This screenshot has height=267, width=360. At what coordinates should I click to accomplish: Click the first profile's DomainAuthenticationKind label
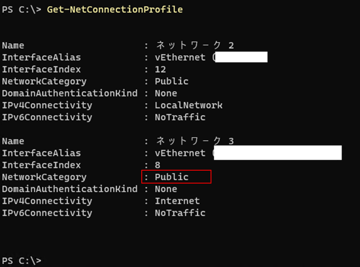point(70,94)
